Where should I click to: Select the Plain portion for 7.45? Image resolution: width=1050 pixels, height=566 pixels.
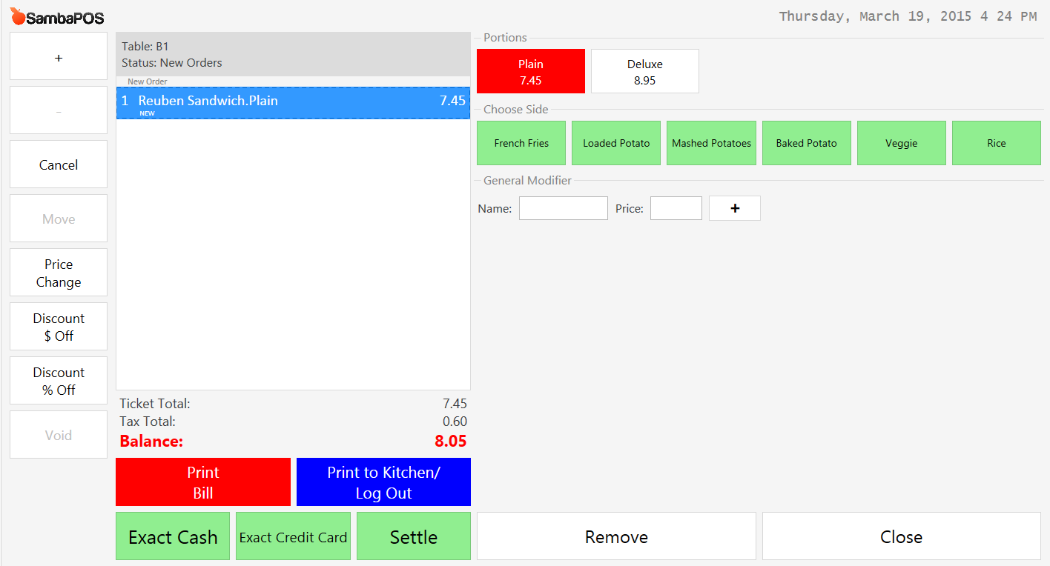[x=531, y=72]
